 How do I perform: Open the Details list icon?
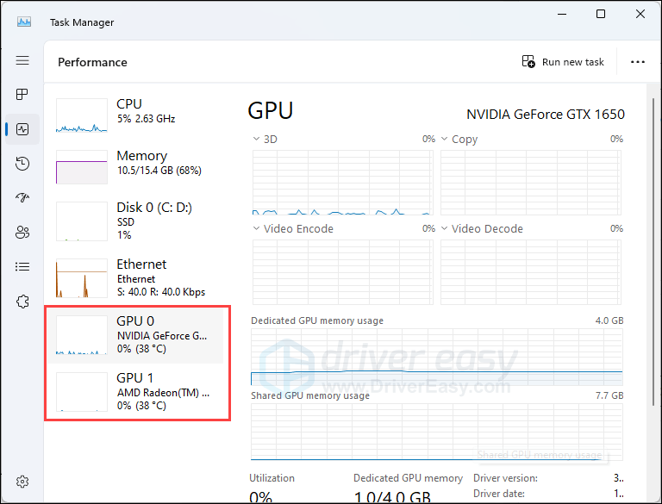coord(22,267)
